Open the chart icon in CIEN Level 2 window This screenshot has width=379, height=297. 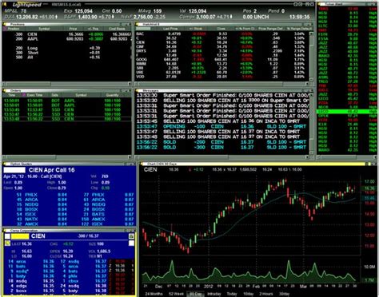pyautogui.click(x=131, y=236)
